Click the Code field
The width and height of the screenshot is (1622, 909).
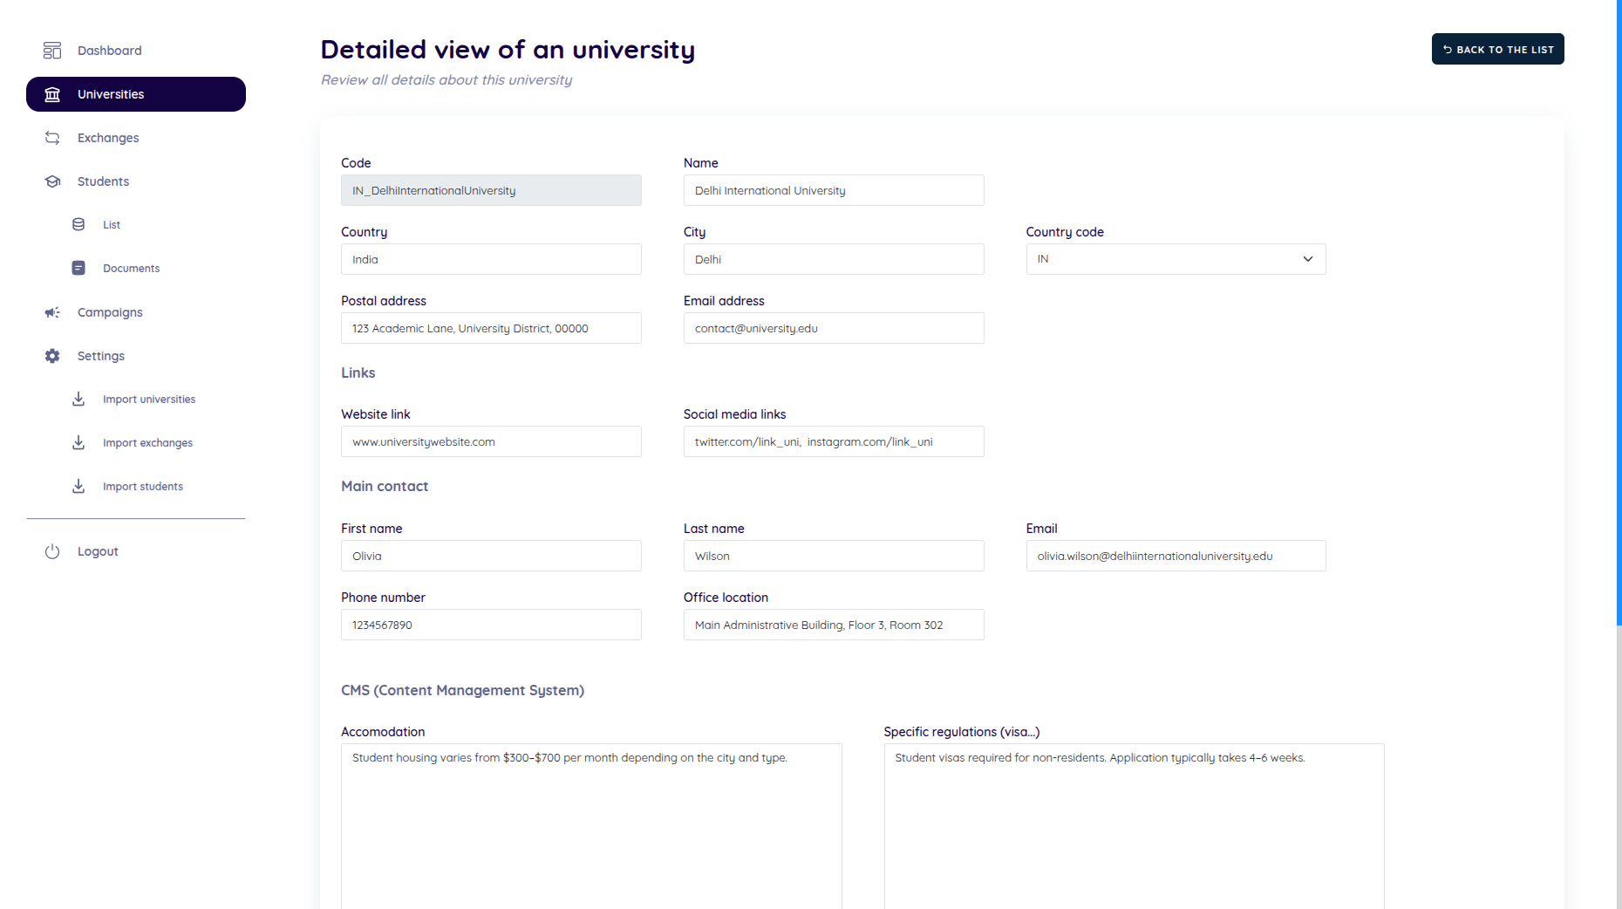491,190
